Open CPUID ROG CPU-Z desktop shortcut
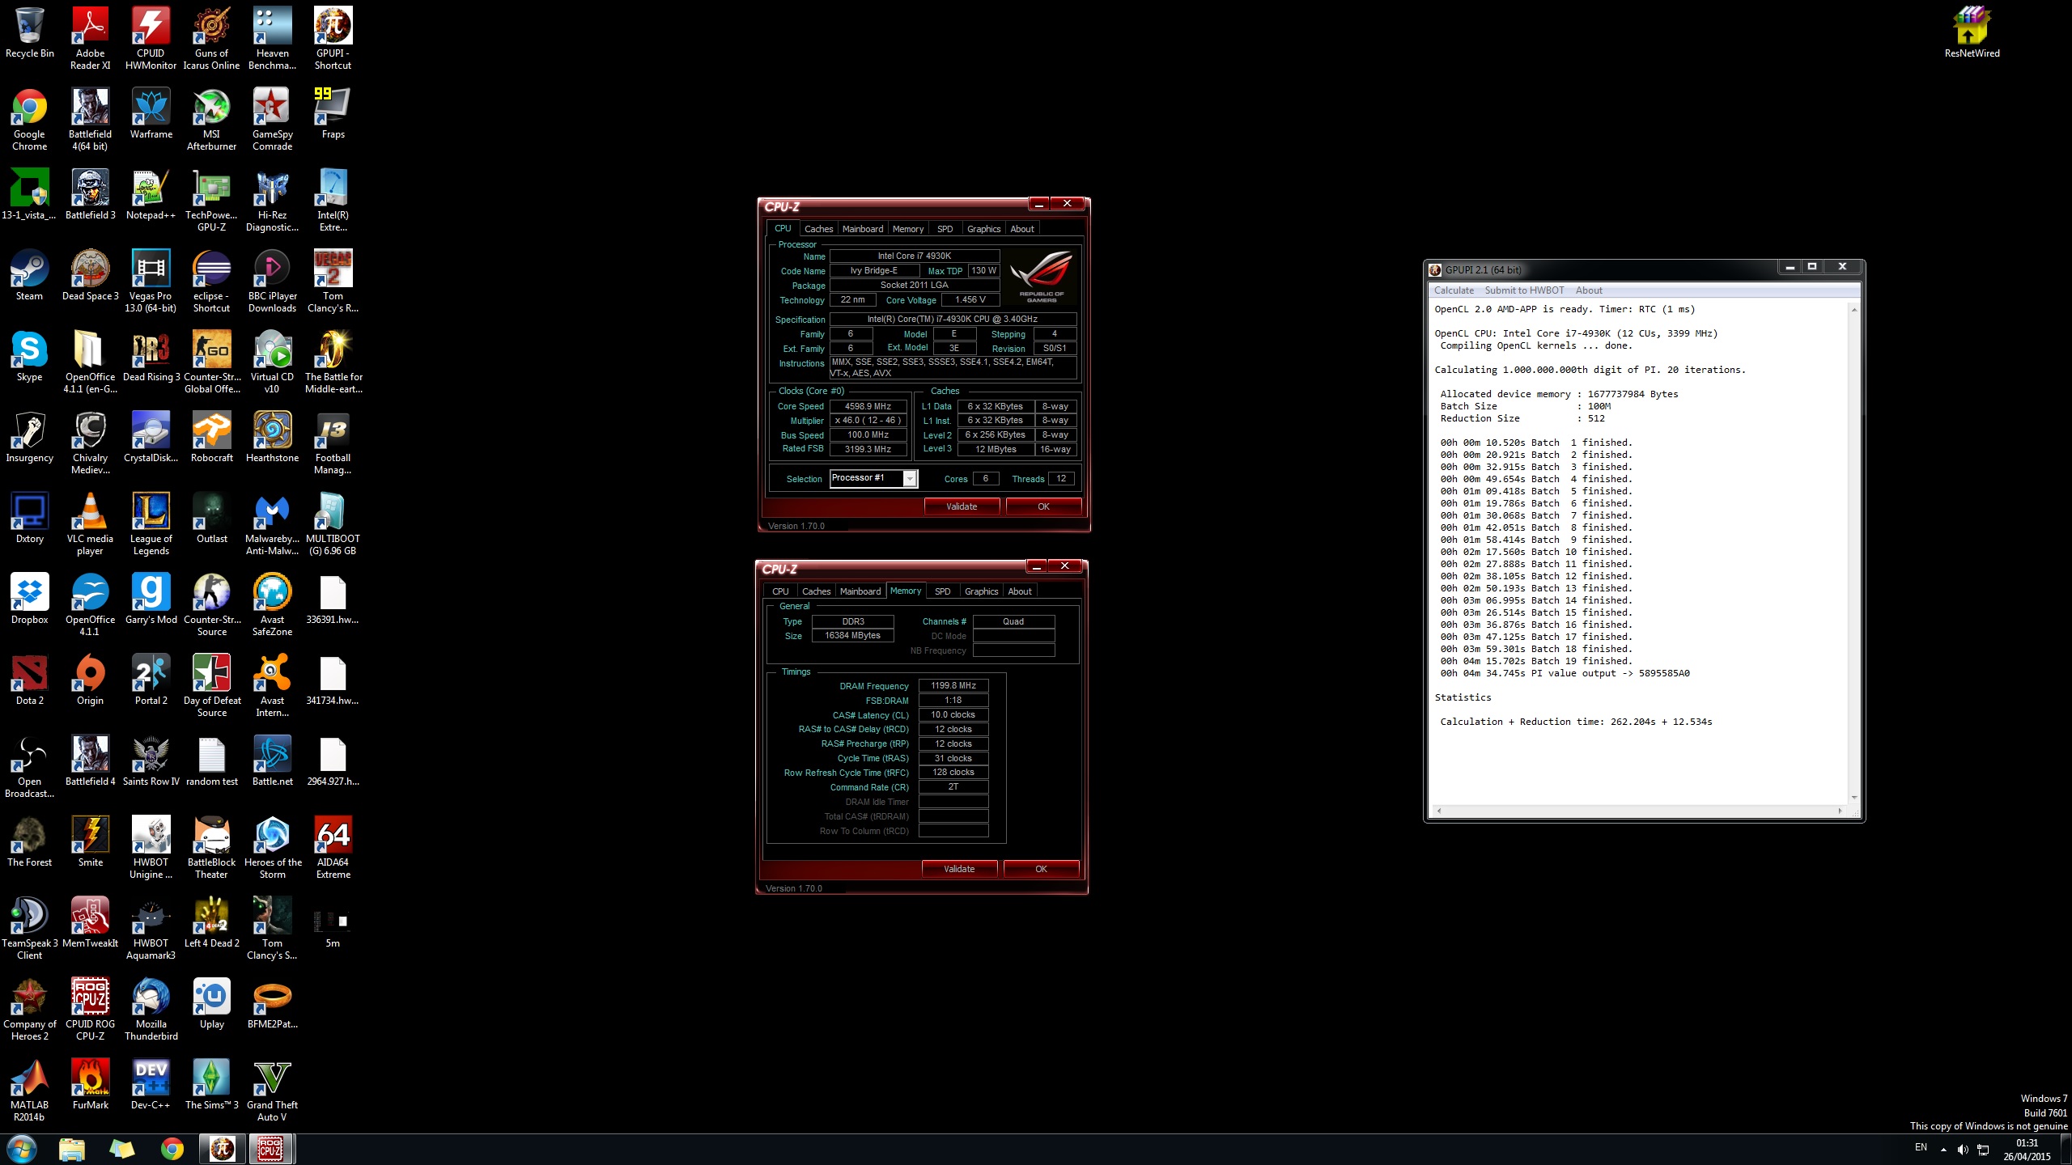2072x1165 pixels. pyautogui.click(x=90, y=1009)
